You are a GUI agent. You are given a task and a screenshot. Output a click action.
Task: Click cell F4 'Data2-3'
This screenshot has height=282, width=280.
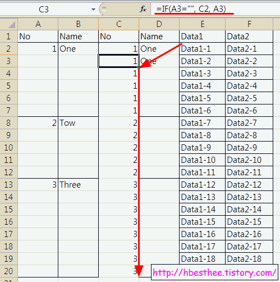pos(249,74)
